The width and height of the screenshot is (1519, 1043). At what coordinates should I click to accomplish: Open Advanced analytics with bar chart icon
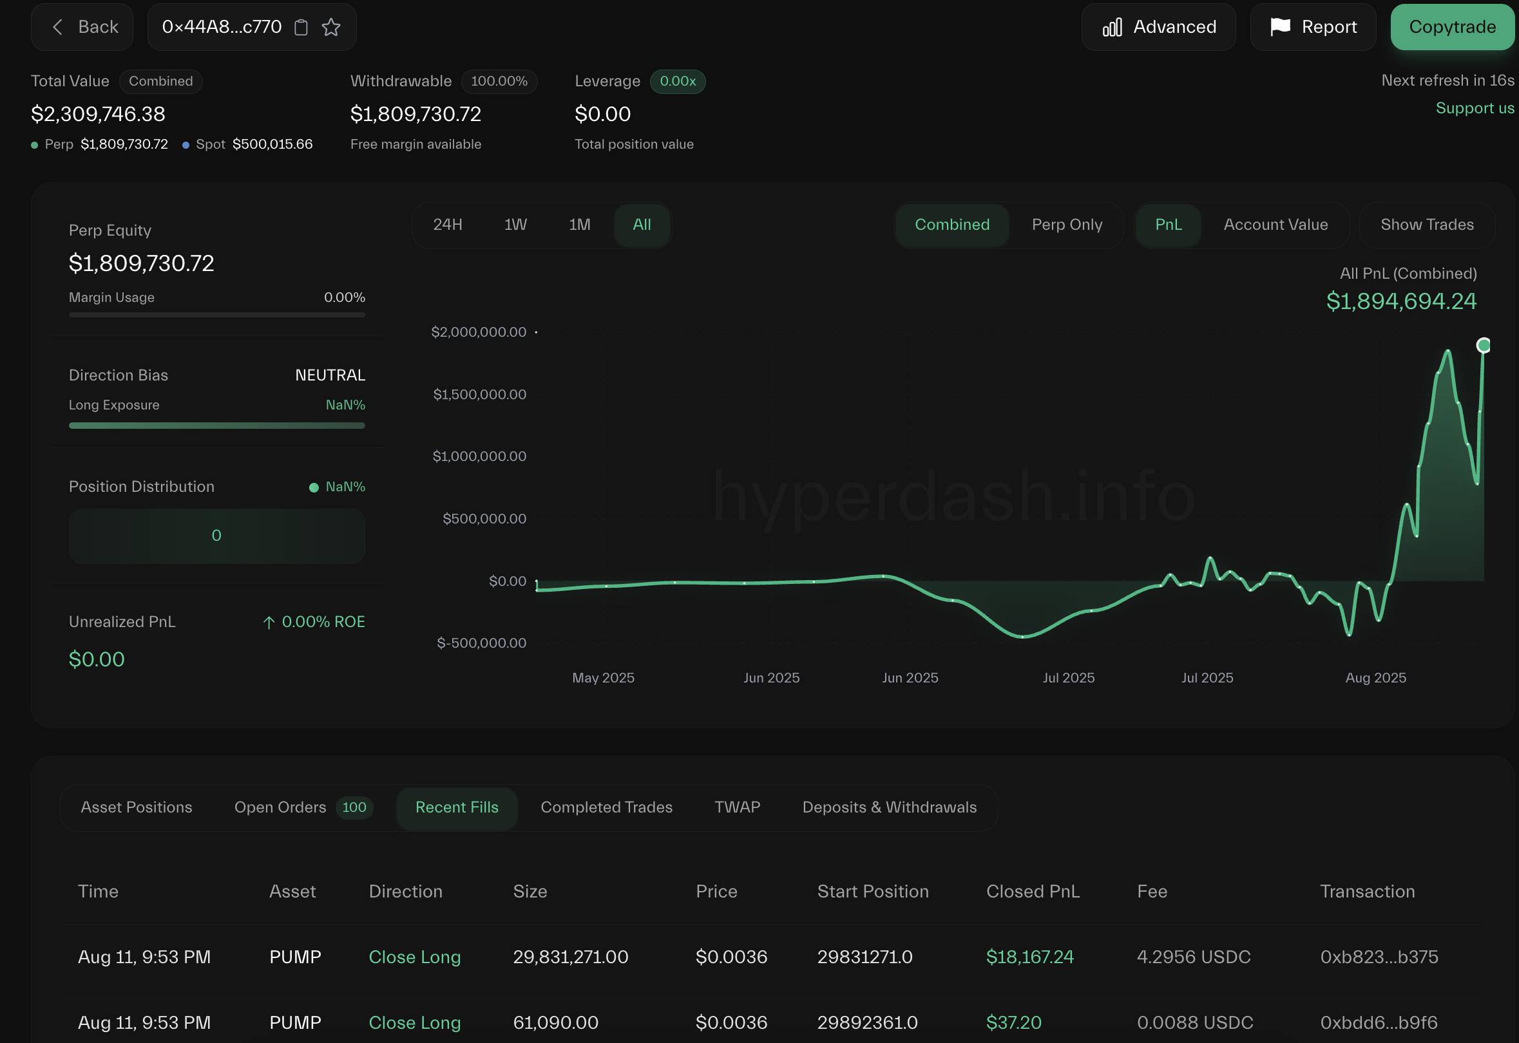1159,27
